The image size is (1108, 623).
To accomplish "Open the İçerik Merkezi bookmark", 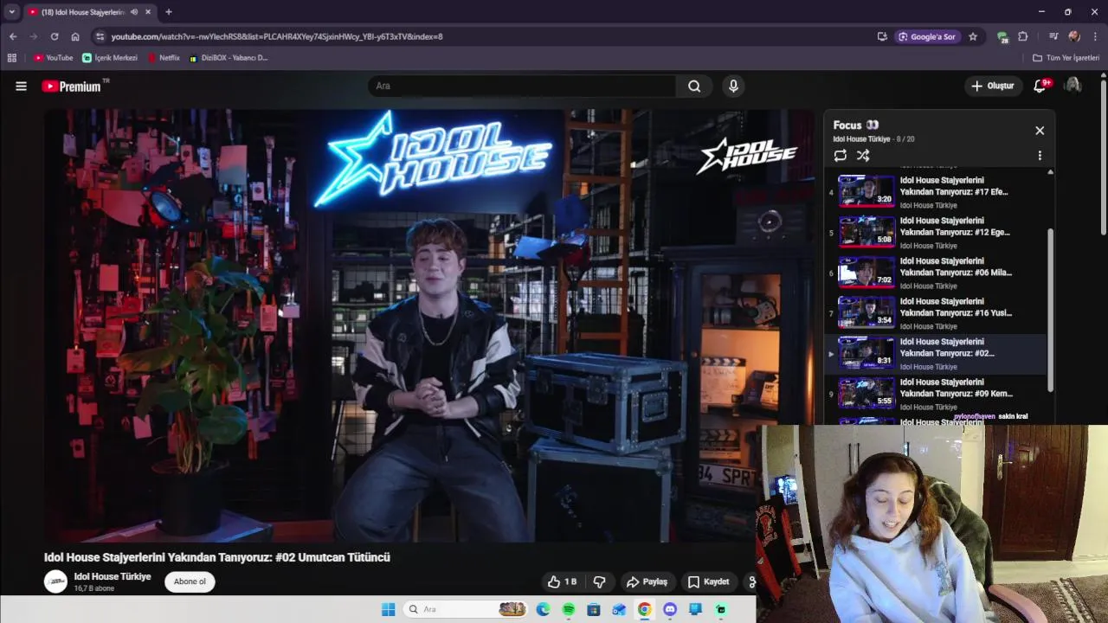I will click(x=110, y=58).
